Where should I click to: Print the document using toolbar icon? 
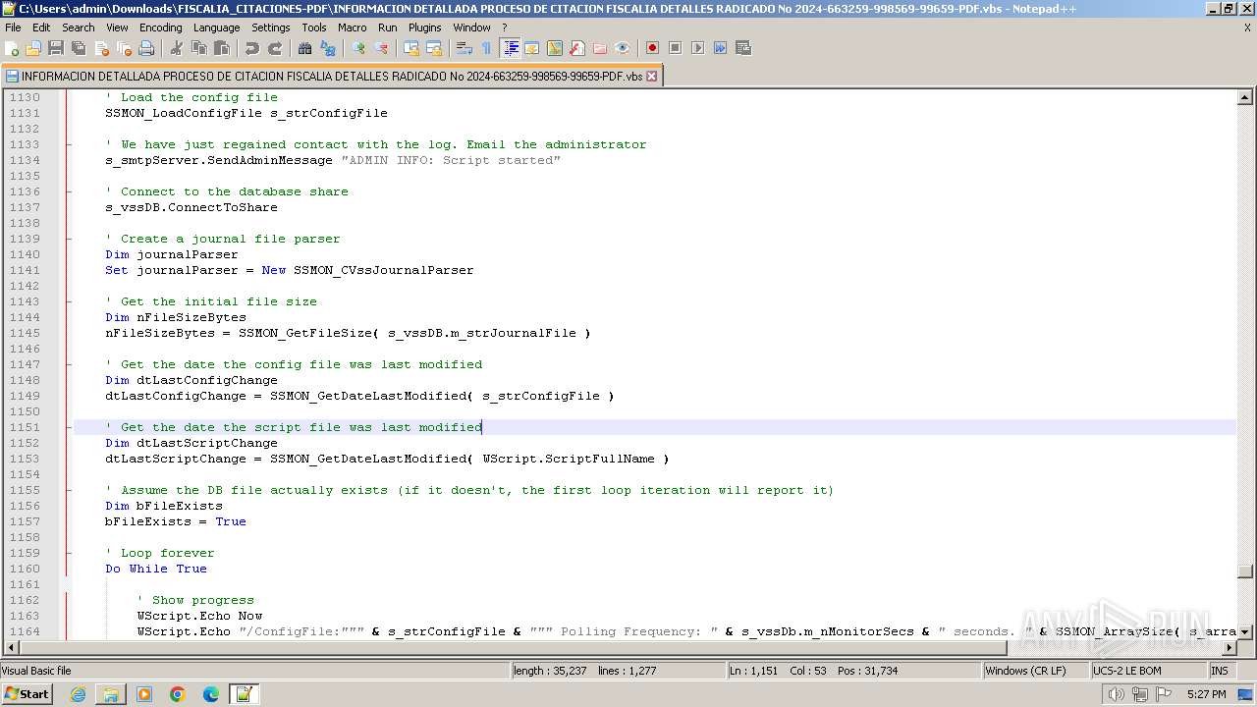[x=146, y=48]
